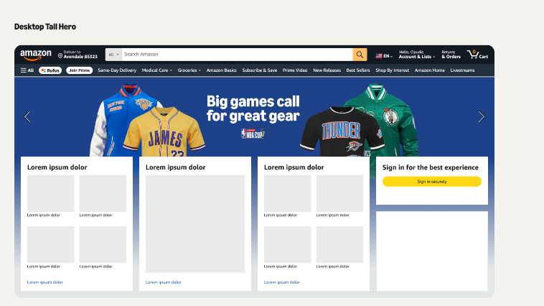Click the Deliver to Avondale 85323 text
The height and width of the screenshot is (306, 544).
coord(80,55)
